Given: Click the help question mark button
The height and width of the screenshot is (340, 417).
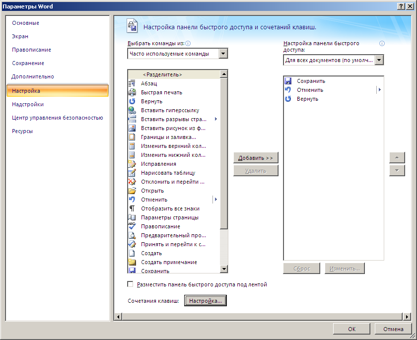Looking at the screenshot, I should tap(401, 6).
